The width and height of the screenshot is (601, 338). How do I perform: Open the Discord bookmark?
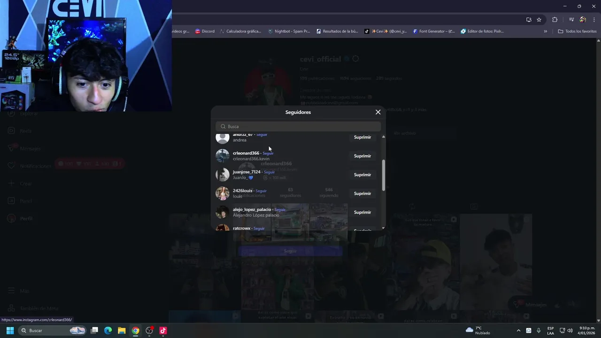click(205, 31)
